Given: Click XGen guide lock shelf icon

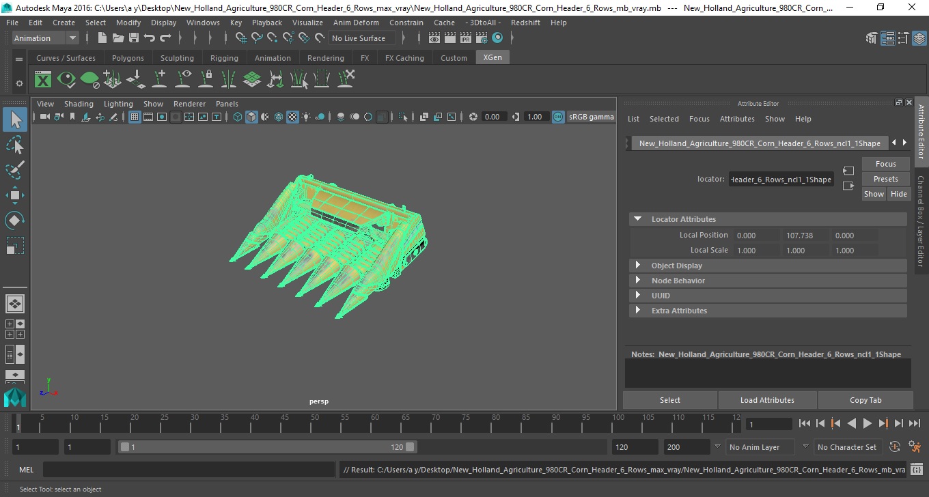Looking at the screenshot, I should [x=206, y=80].
